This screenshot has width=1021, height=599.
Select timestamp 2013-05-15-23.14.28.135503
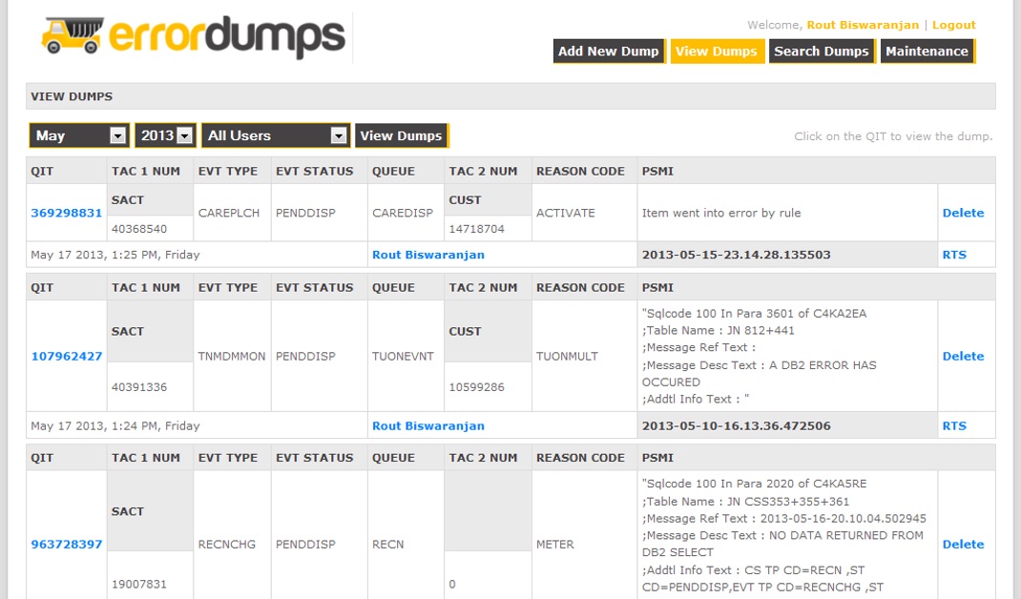click(736, 255)
